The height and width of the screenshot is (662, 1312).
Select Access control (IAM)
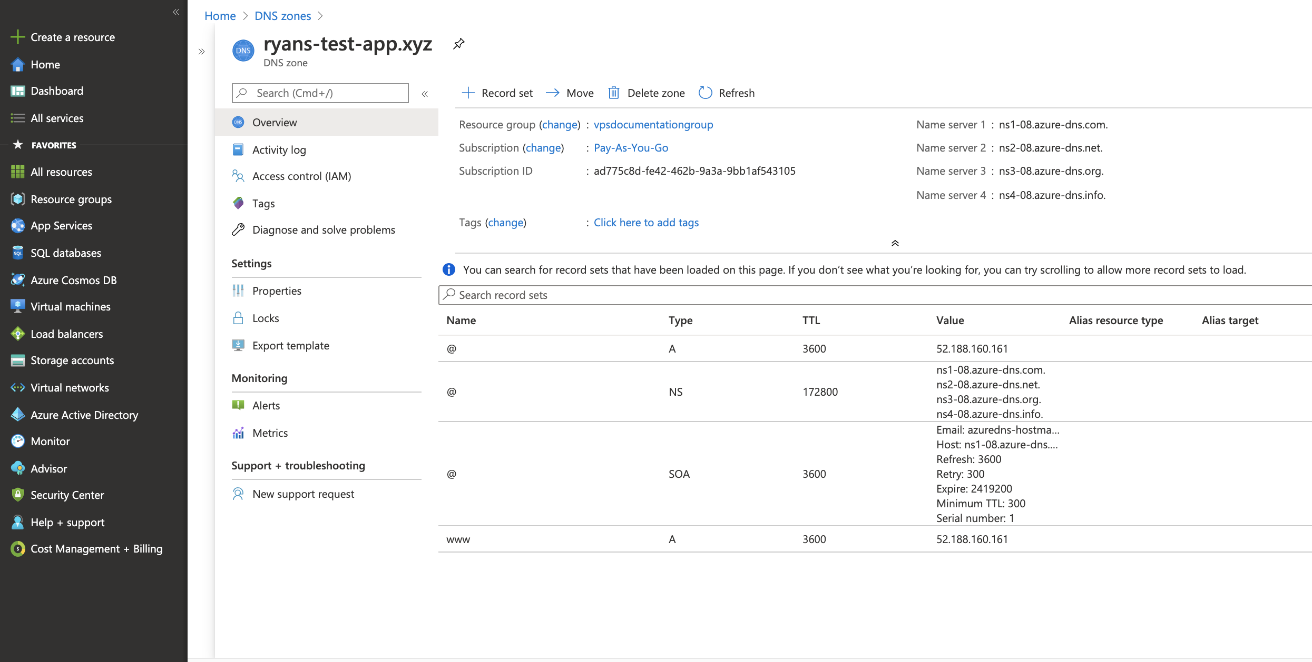301,176
